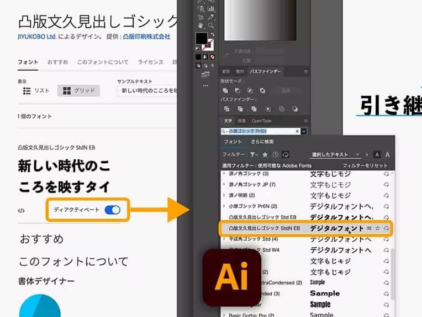Click the Trim pathfinder icon
The image size is (422, 317).
pos(240,109)
